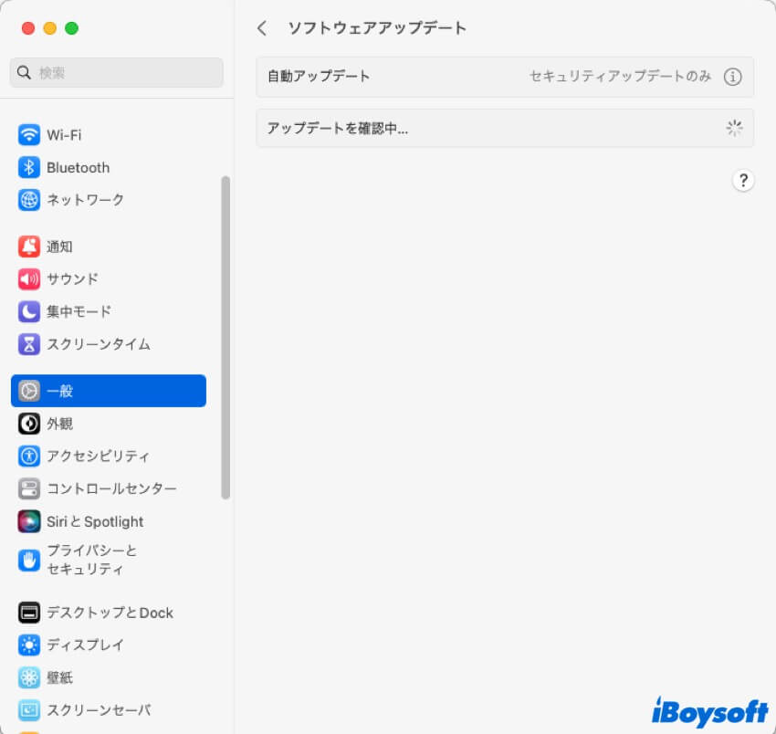This screenshot has width=776, height=734.
Task: Select 一般 in the sidebar
Action: pyautogui.click(x=109, y=391)
